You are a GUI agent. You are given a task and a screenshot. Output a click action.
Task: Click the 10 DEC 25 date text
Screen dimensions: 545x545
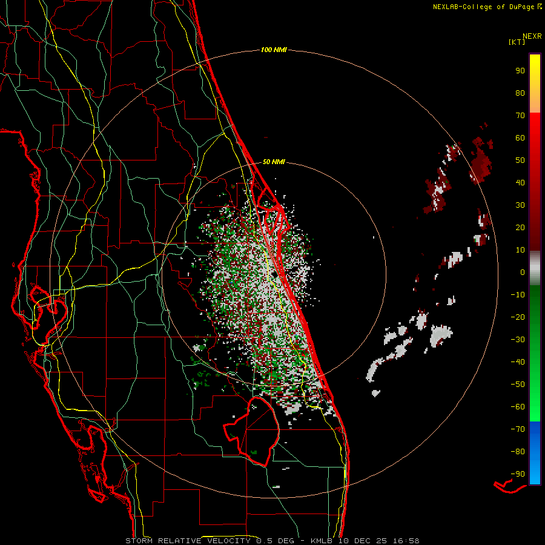tap(363, 541)
